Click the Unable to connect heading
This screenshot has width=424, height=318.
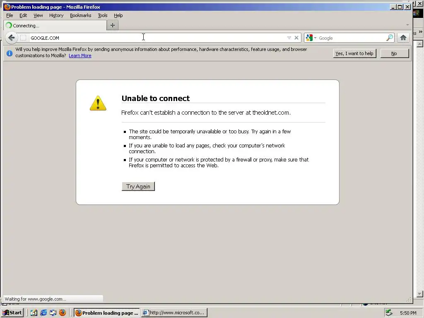coord(156,98)
